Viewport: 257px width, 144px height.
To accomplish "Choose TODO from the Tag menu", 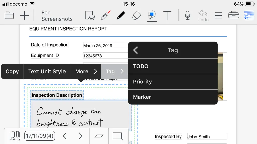I will (173, 66).
